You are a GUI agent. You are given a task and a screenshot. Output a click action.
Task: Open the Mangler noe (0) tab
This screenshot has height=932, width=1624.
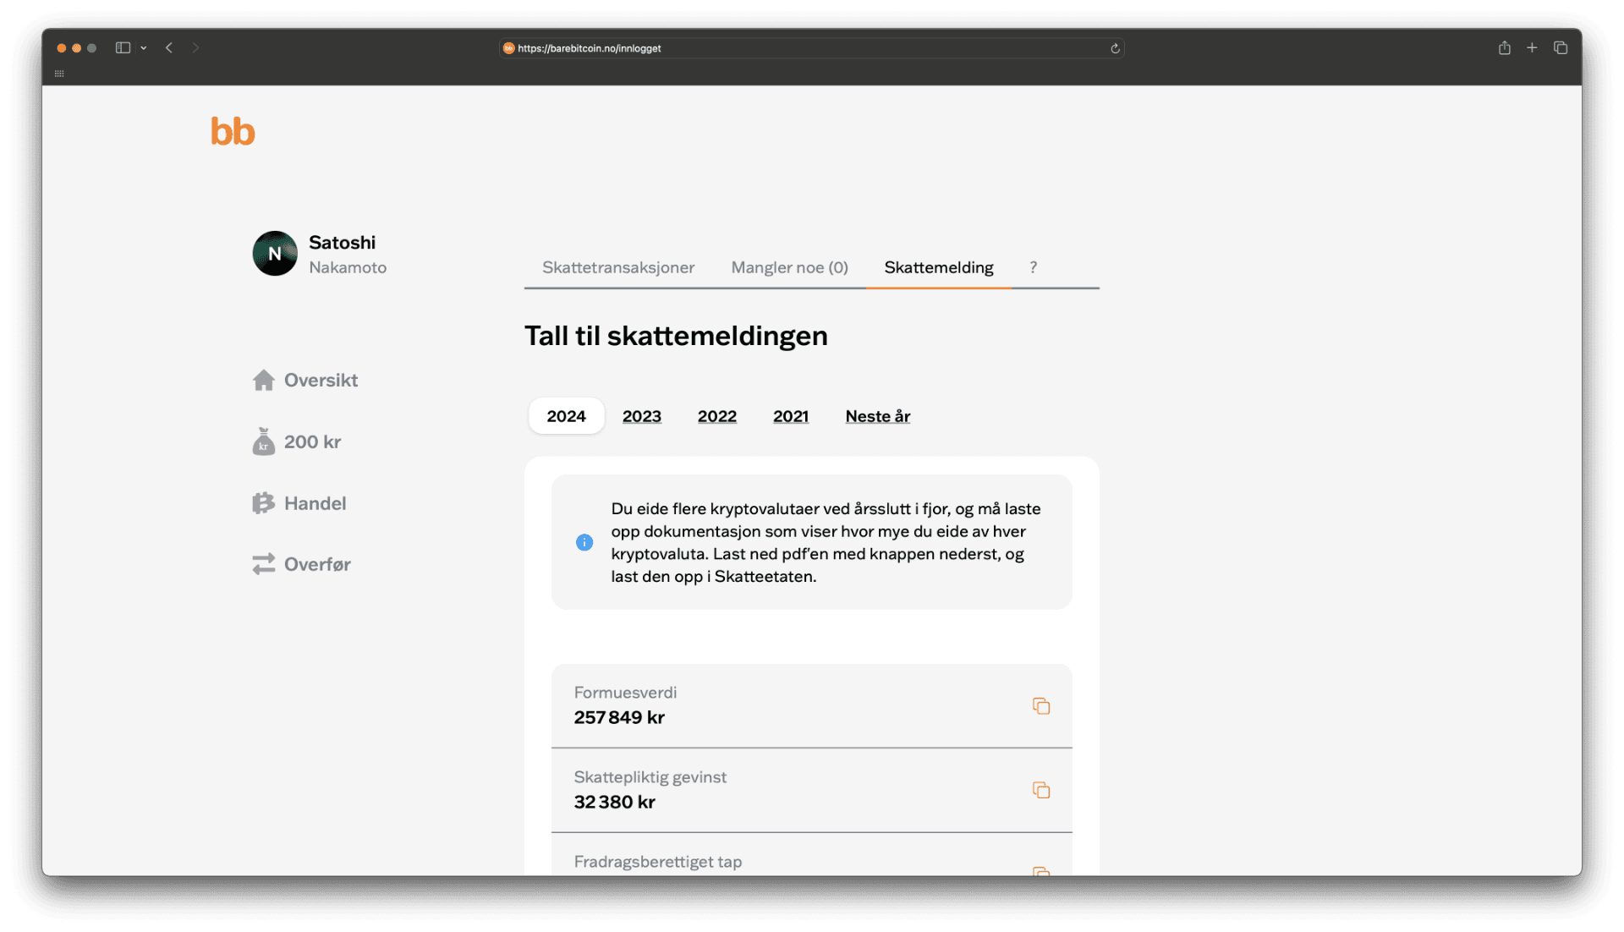point(789,267)
